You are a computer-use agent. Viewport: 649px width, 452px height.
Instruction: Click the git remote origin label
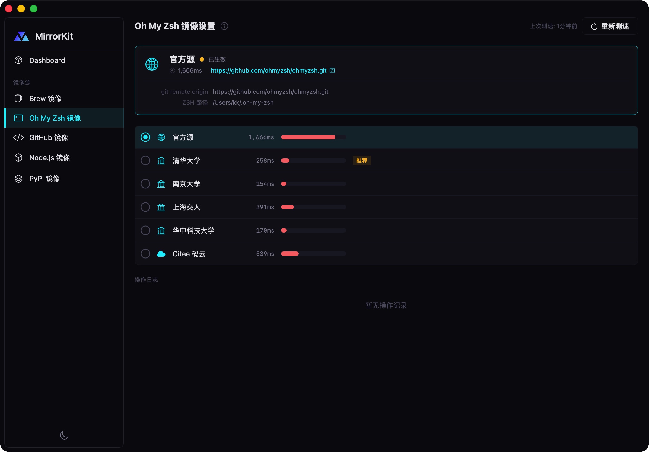point(184,92)
